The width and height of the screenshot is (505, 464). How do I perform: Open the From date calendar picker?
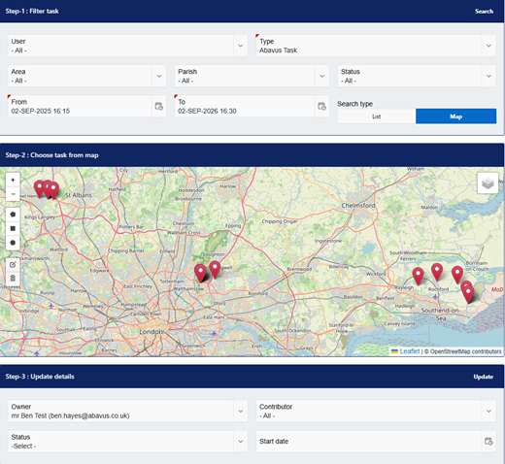159,107
